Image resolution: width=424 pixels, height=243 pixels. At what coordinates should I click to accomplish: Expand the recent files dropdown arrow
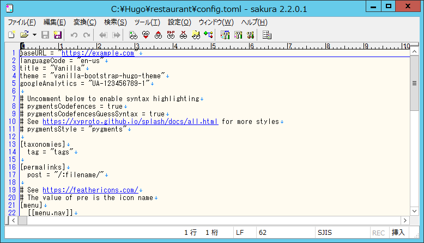34,35
